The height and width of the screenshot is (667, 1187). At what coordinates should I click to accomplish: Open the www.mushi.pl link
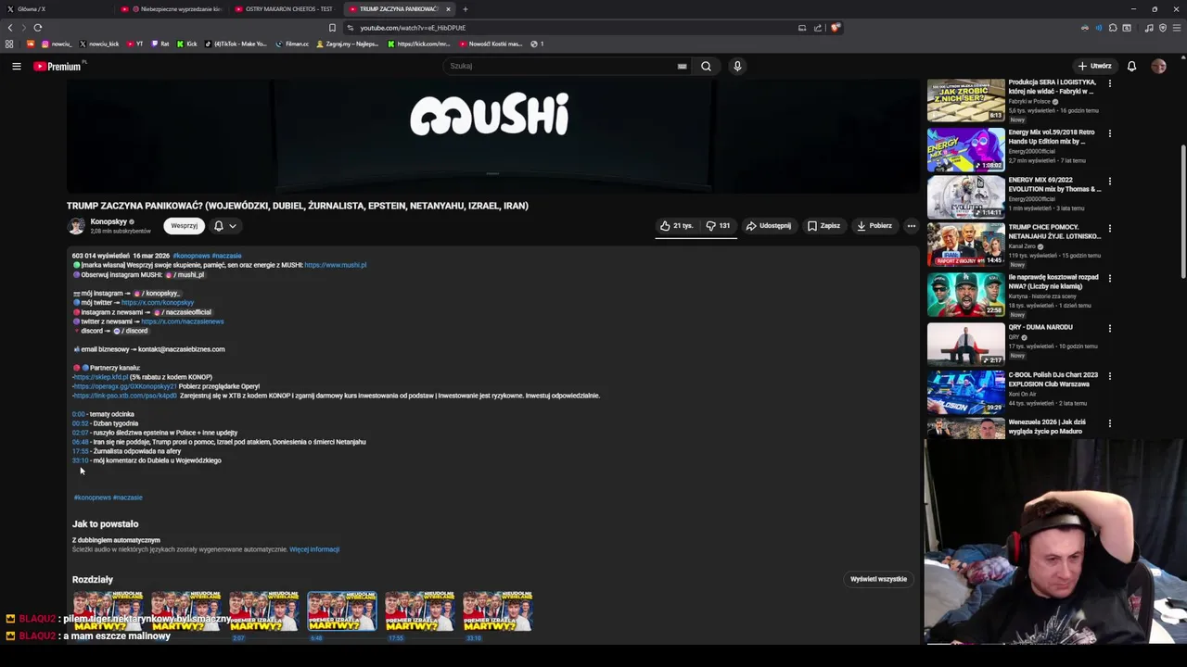(x=335, y=265)
